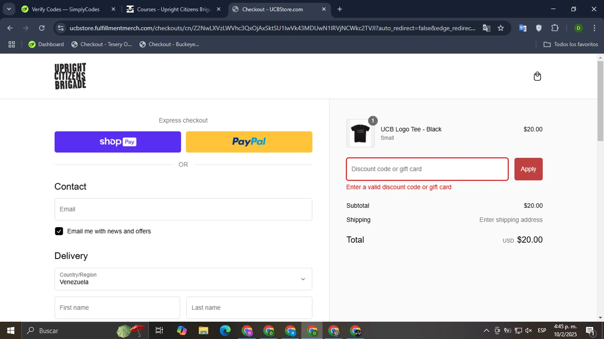Open Todos los favoritos bookmarks folder
Image resolution: width=604 pixels, height=339 pixels.
tap(571, 44)
